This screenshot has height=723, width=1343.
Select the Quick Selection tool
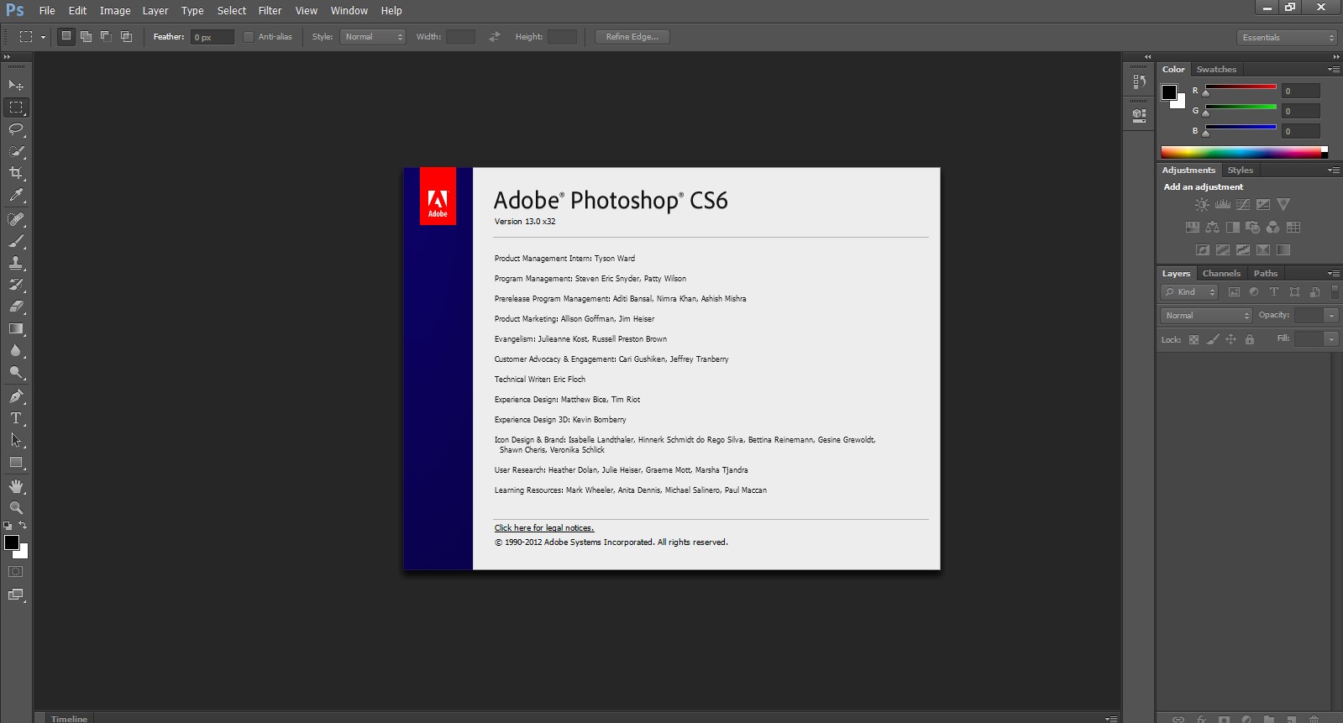tap(16, 151)
